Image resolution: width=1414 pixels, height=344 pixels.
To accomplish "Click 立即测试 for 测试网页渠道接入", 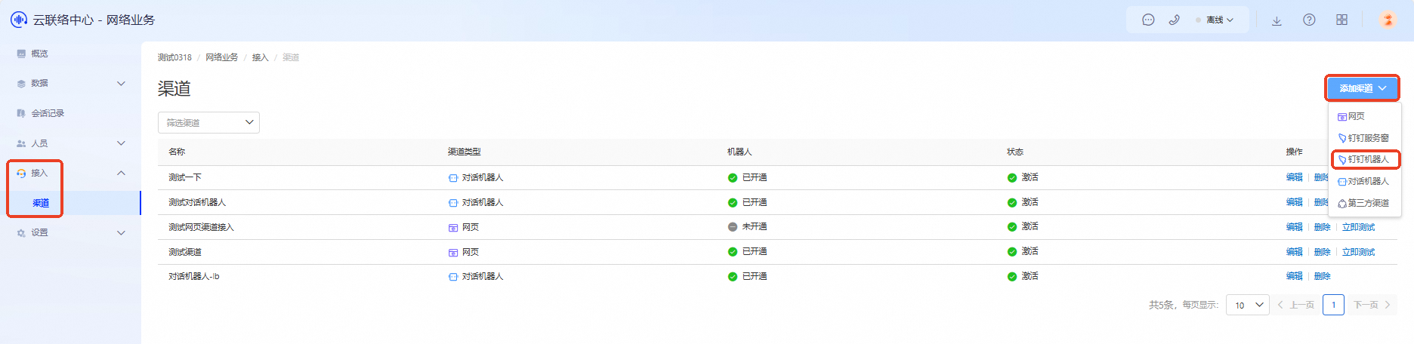I will click(x=1359, y=227).
